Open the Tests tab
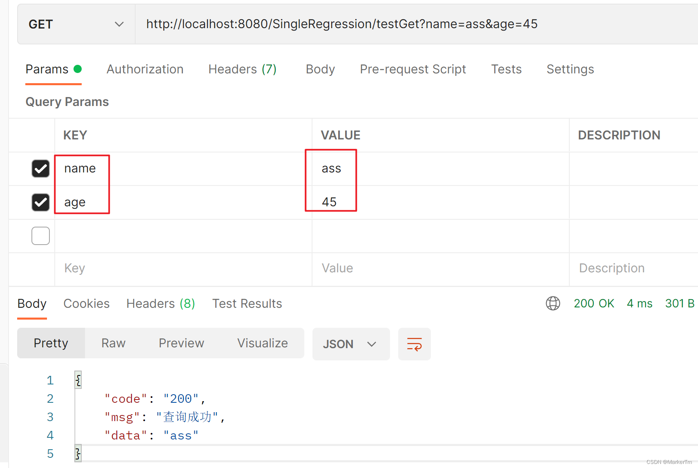Viewport: 698px width, 468px height. pyautogui.click(x=506, y=69)
